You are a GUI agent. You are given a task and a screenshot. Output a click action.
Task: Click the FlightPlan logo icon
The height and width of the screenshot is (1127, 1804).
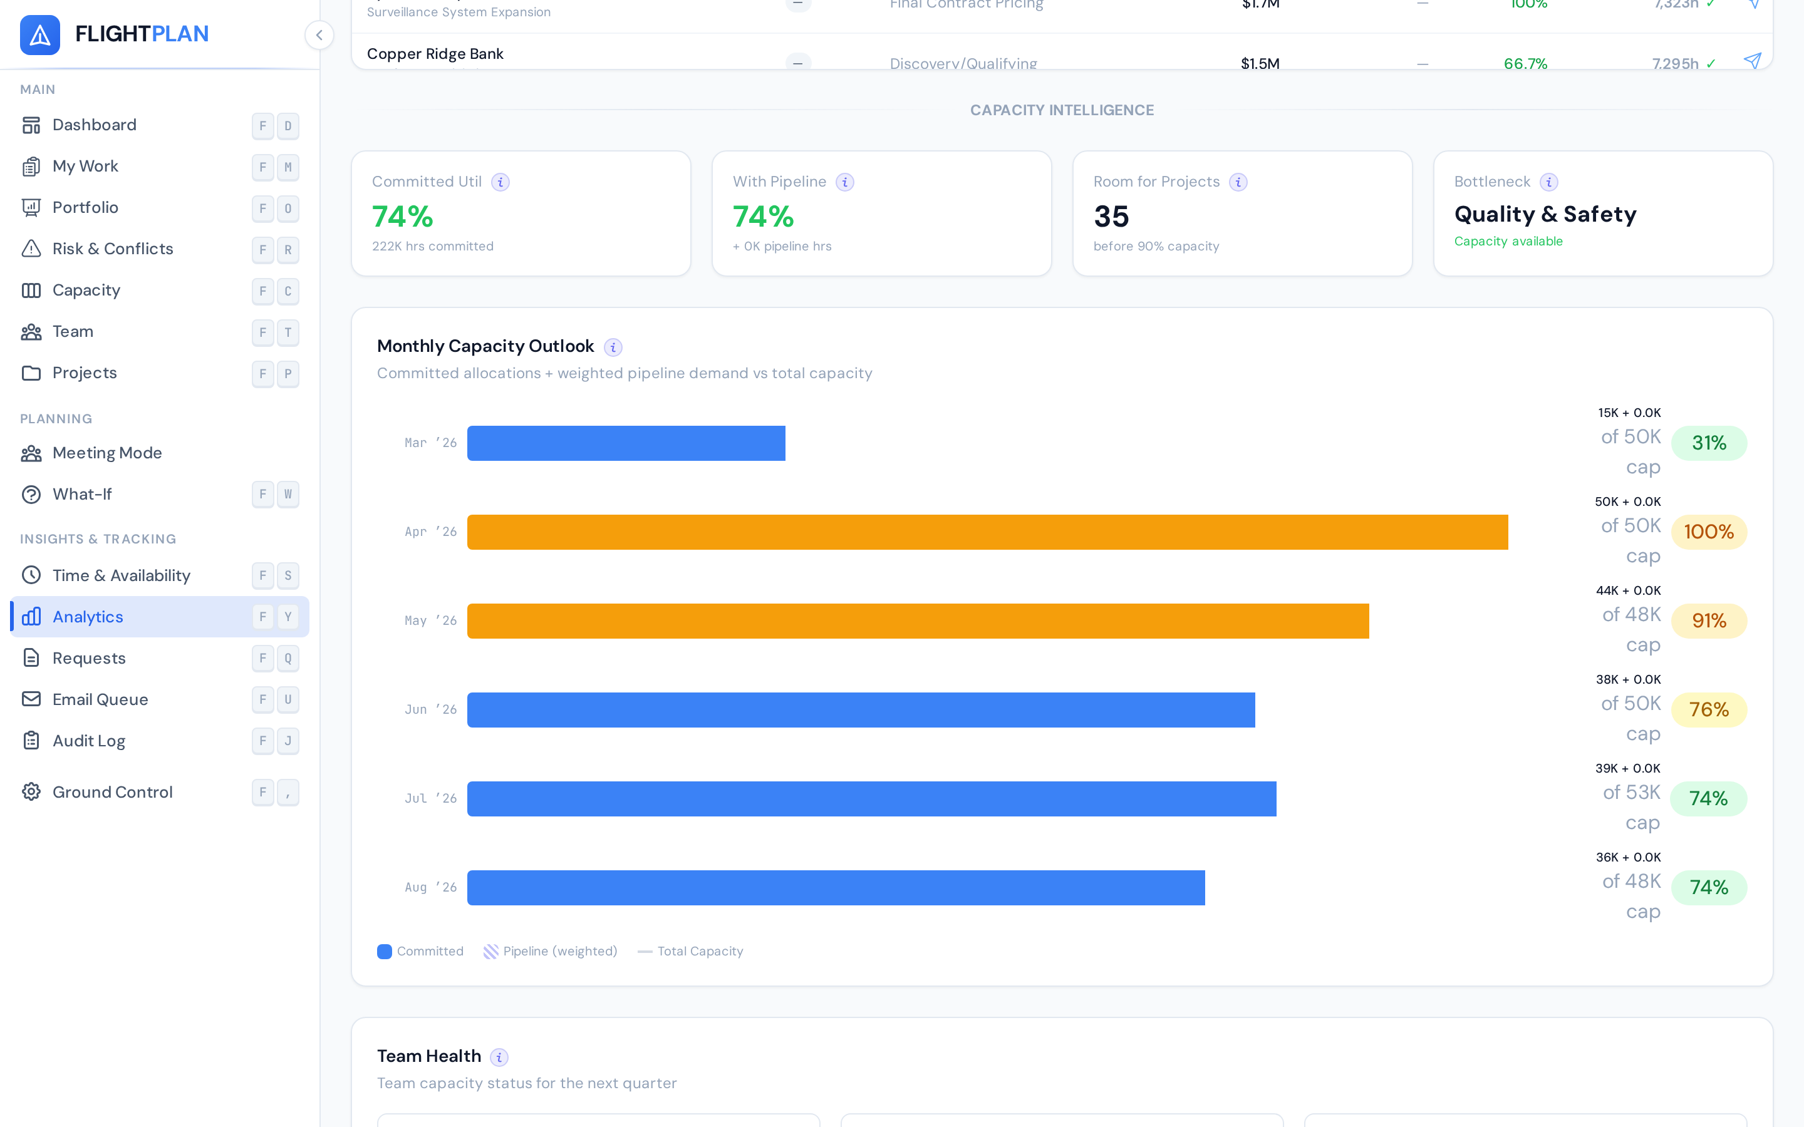coord(39,34)
